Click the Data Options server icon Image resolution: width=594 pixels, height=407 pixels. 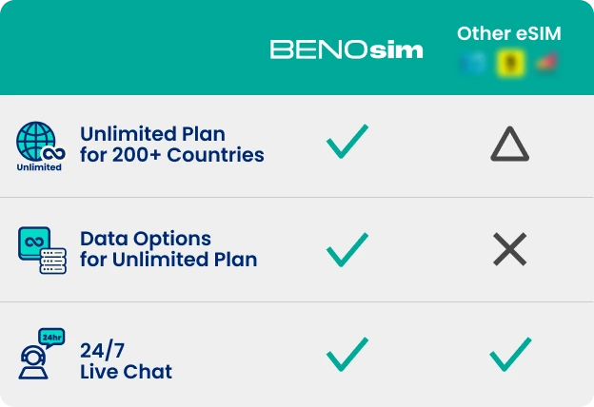pos(41,250)
